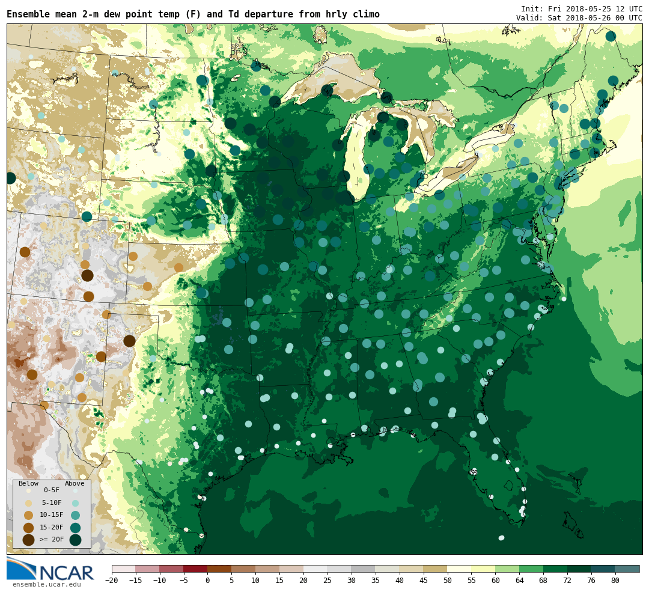The width and height of the screenshot is (649, 592).
Task: Pick the 30 to 35 gray colorbar swatch
Action: (364, 569)
